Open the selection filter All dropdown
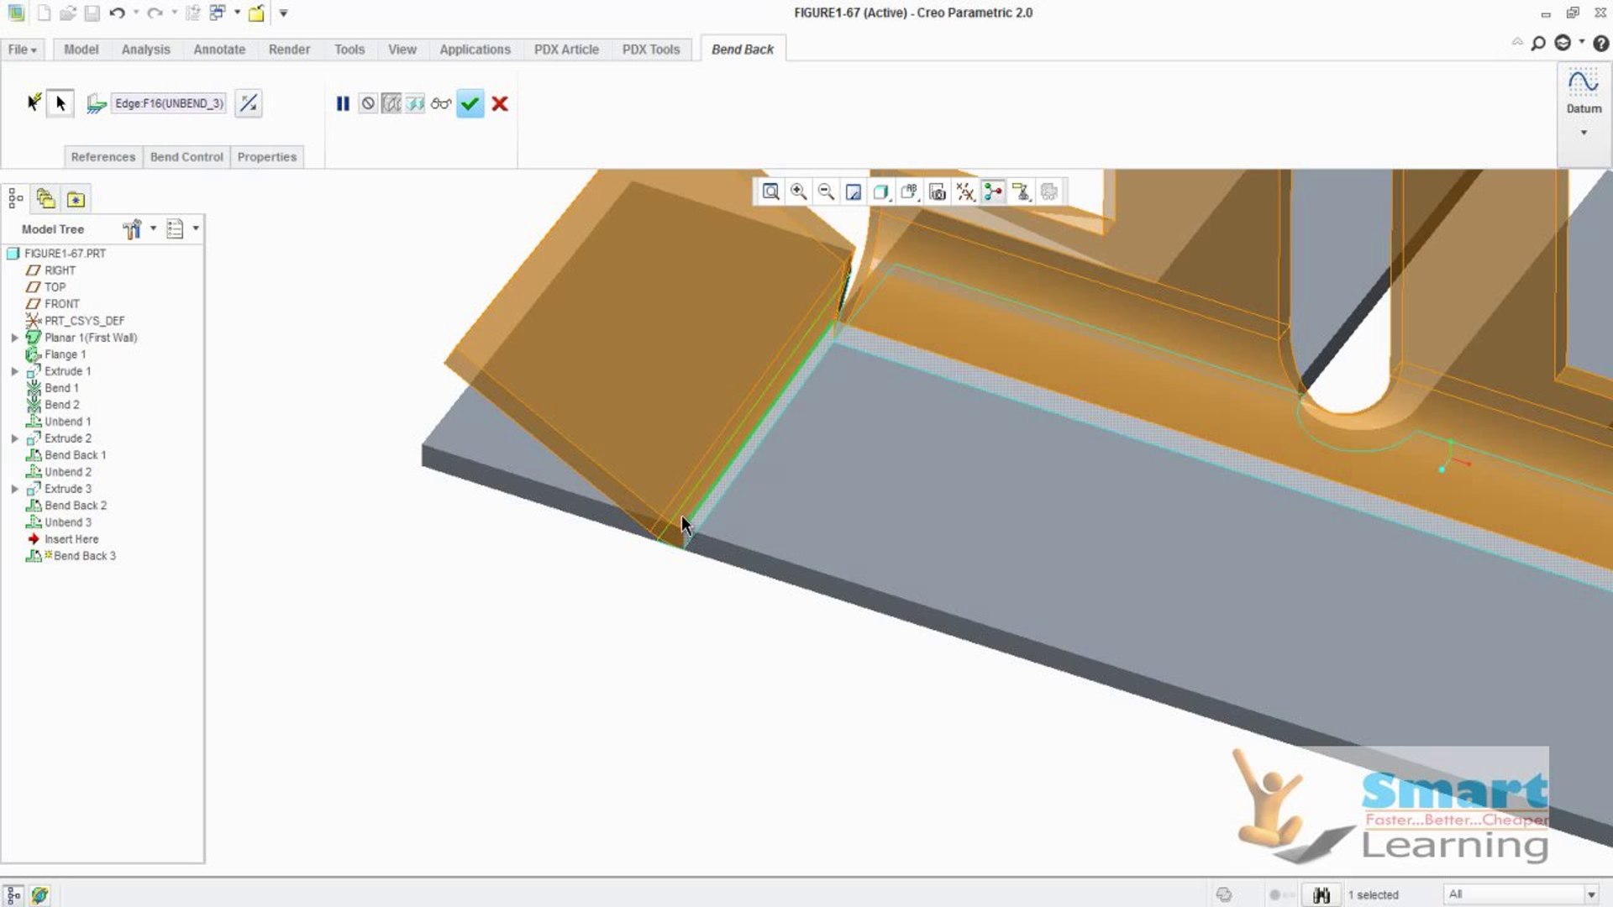Image resolution: width=1613 pixels, height=907 pixels. (1590, 894)
